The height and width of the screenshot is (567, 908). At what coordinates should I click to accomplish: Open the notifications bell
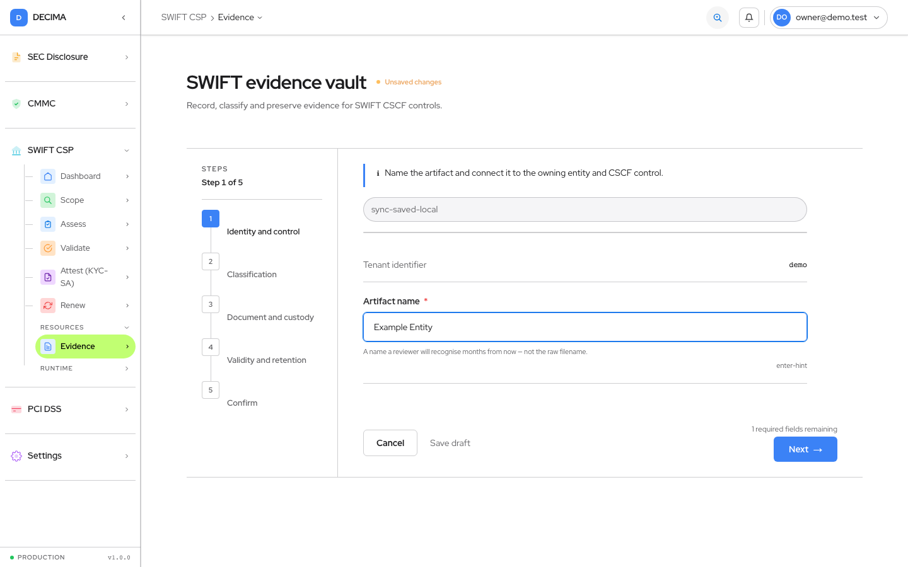coord(749,18)
